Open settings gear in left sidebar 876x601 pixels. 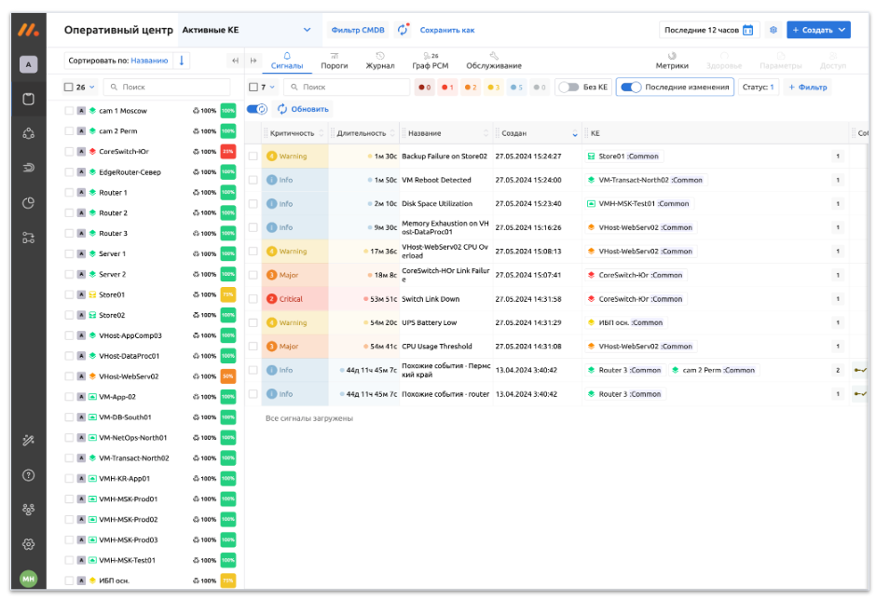coord(28,543)
